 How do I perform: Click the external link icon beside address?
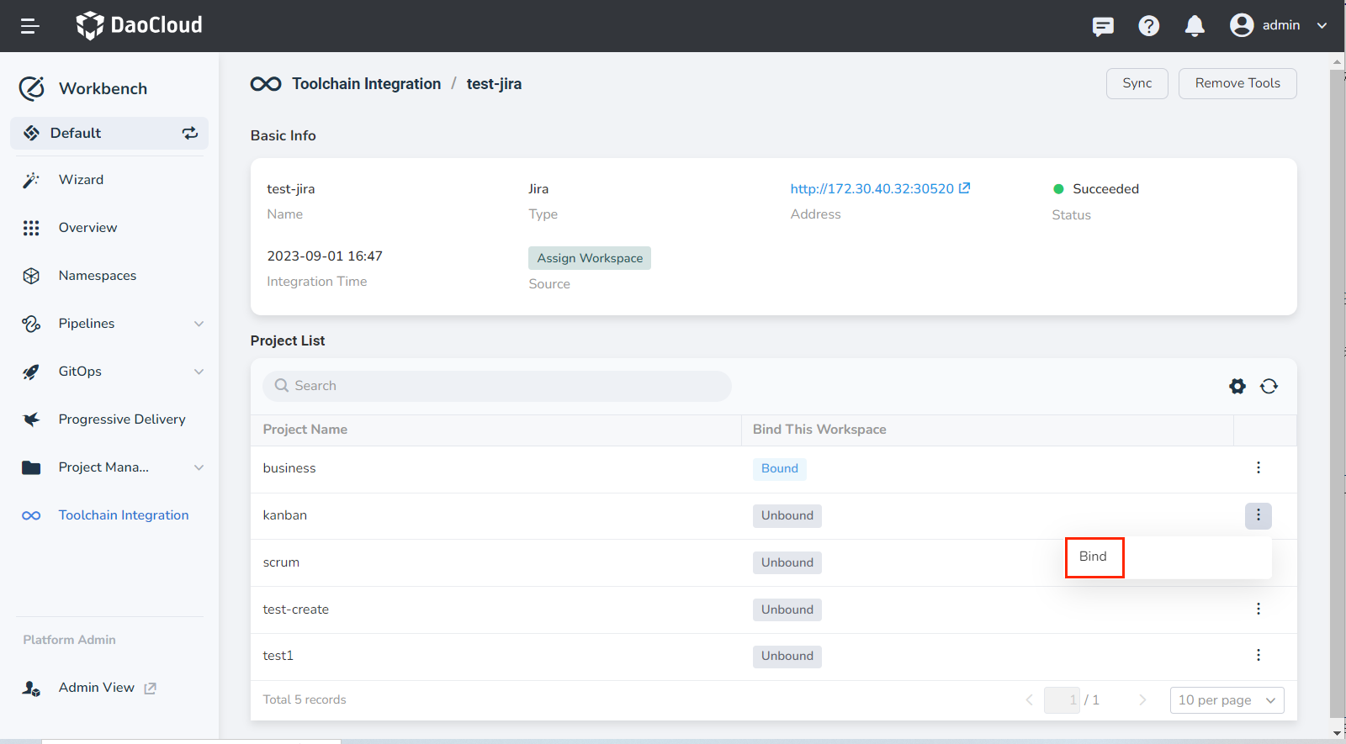coord(965,188)
